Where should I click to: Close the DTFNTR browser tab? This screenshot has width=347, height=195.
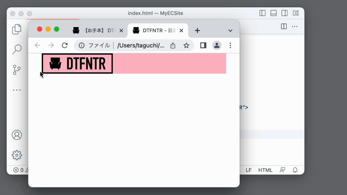[x=181, y=30]
